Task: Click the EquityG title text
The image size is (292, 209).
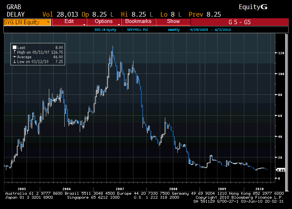Action: 253,7
